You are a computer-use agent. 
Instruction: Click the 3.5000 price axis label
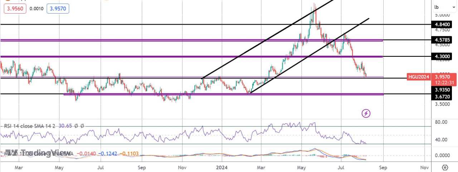442,104
